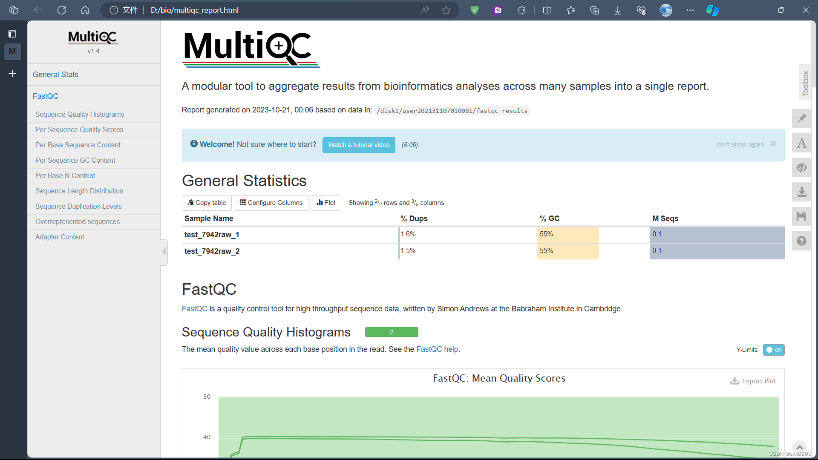Toggle Y-Limits off for the histogram plot
Image resolution: width=818 pixels, height=460 pixels.
tap(773, 350)
